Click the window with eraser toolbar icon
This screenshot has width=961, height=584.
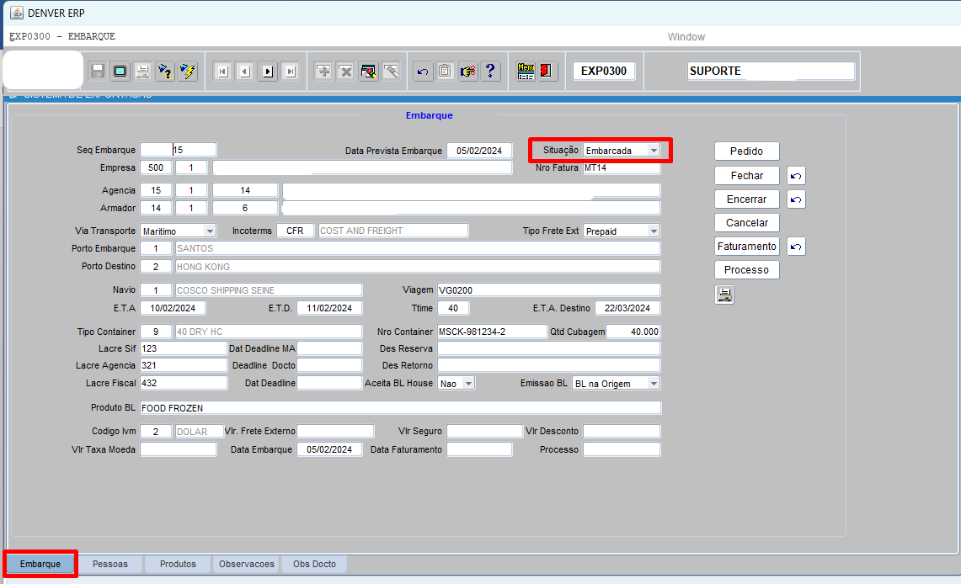click(369, 72)
